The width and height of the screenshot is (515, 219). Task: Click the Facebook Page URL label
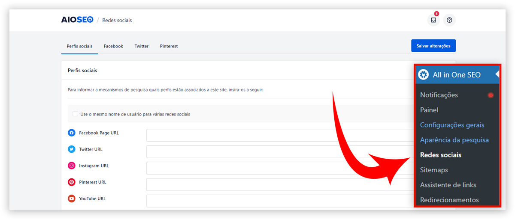click(x=99, y=133)
